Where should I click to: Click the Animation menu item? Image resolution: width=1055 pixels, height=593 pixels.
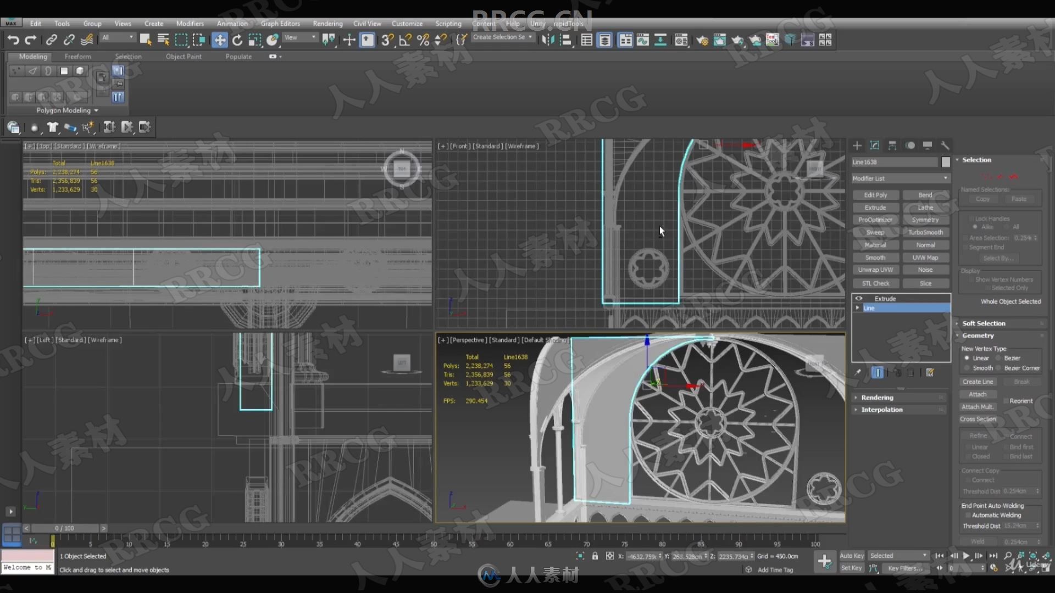tap(232, 24)
